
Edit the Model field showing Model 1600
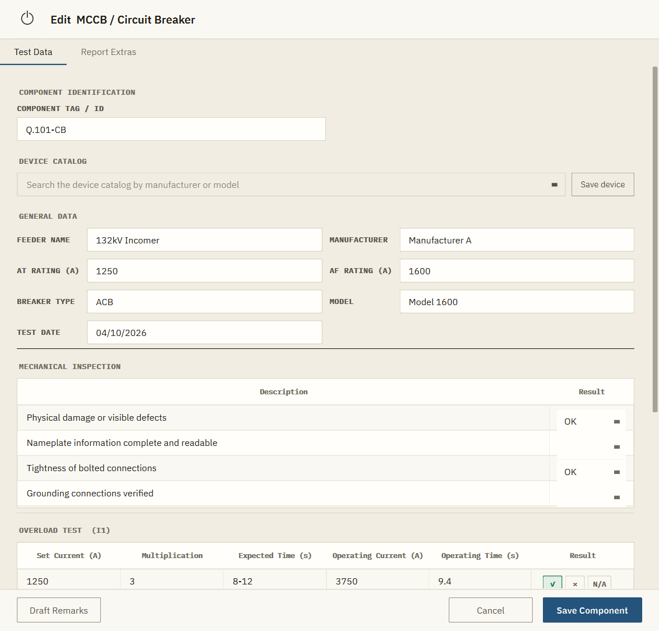pyautogui.click(x=517, y=301)
